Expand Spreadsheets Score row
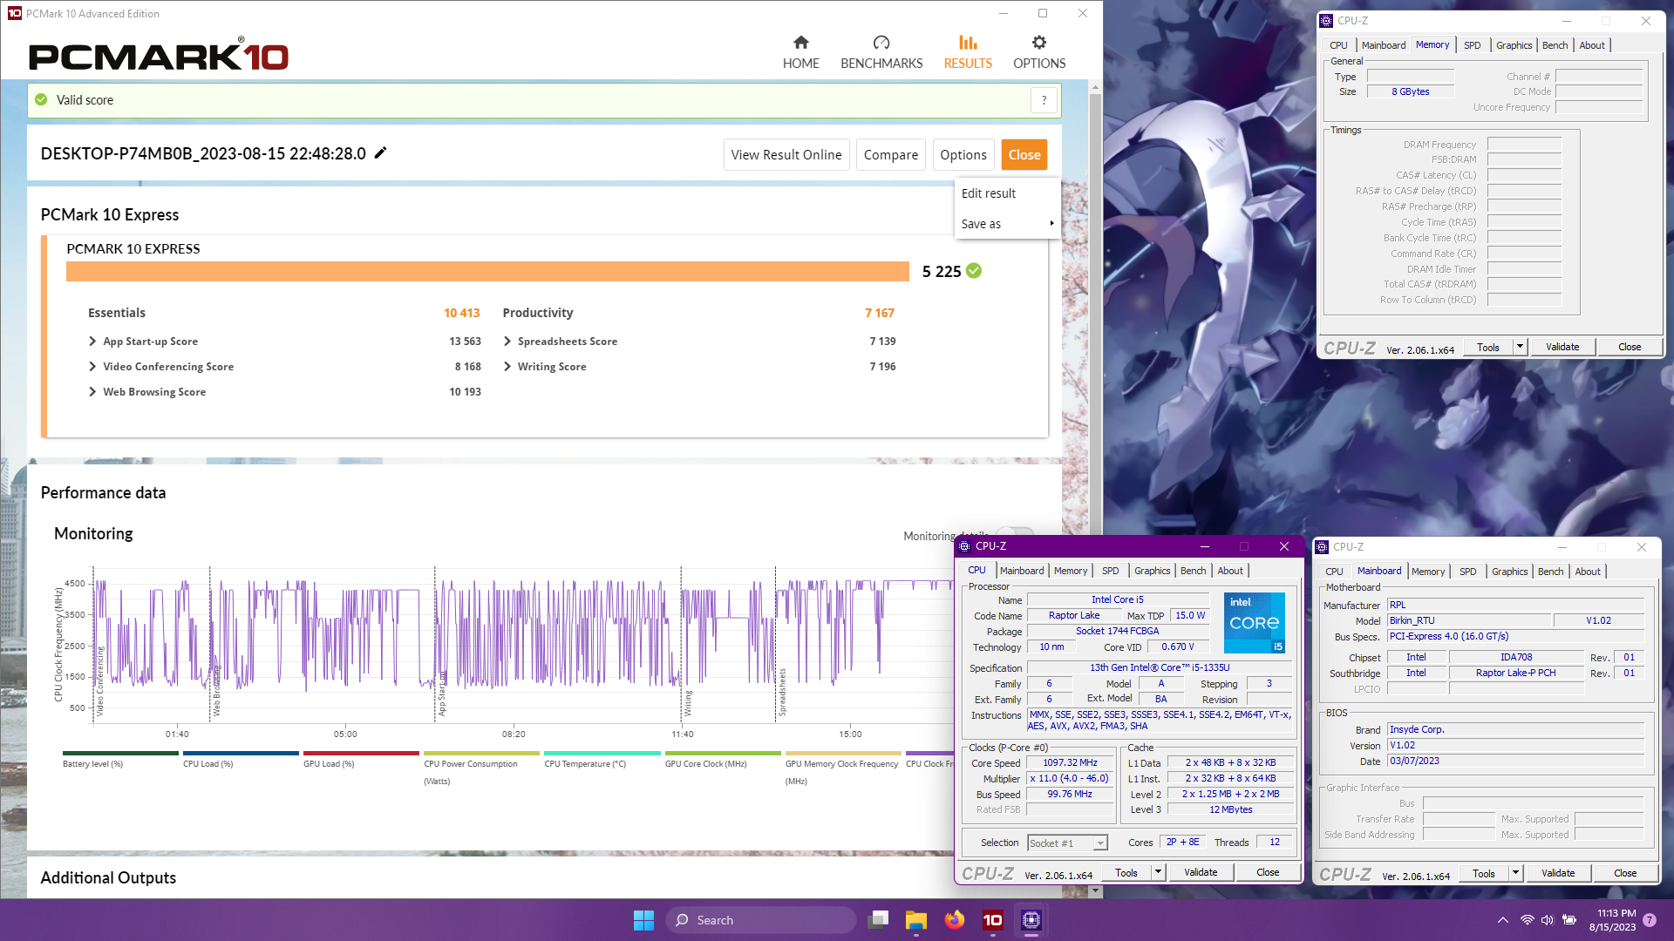 pos(507,341)
